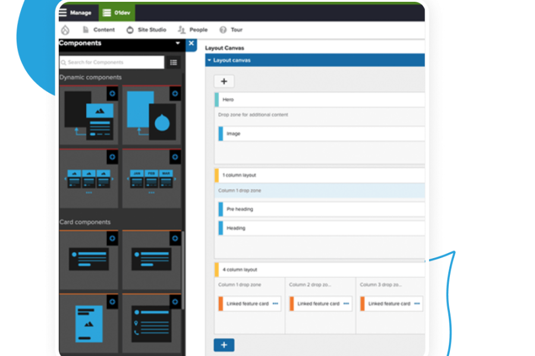The image size is (535, 356).
Task: Select the first Card components thumbnail
Action: [89, 260]
